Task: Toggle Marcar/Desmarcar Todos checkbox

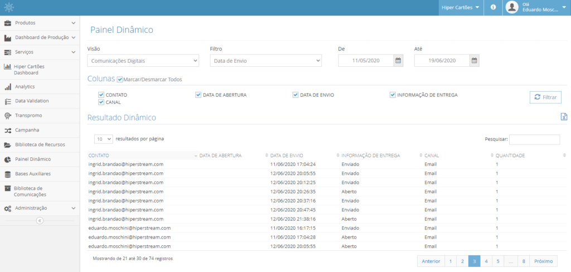Action: (x=120, y=79)
